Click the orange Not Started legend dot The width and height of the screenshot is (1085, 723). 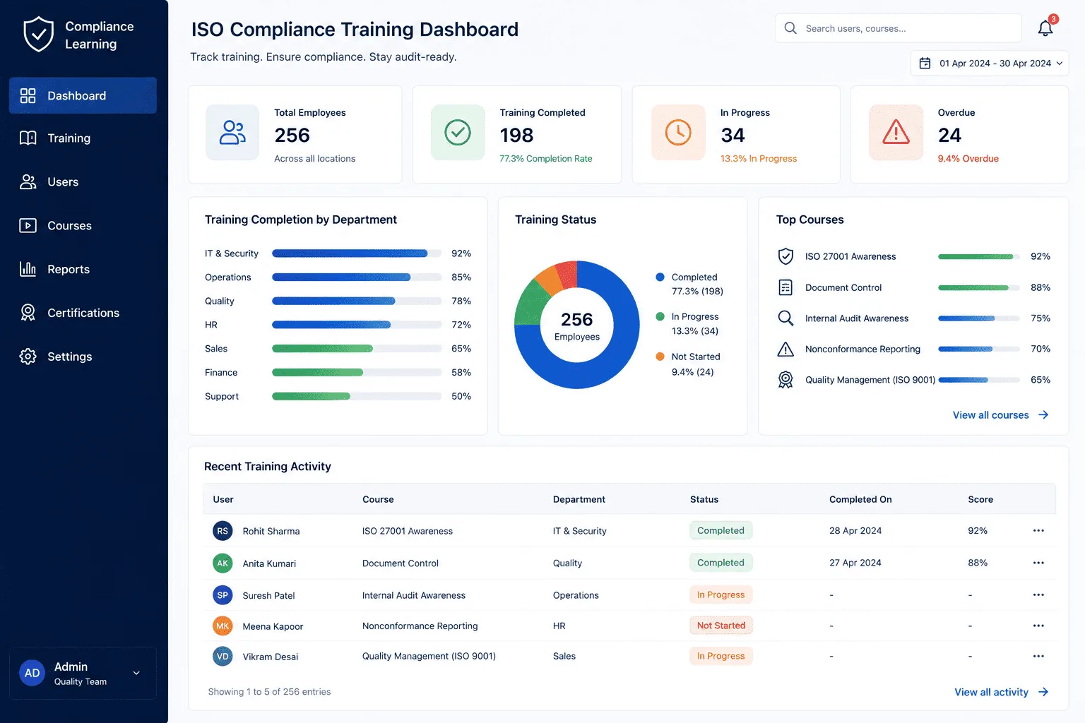coord(660,357)
